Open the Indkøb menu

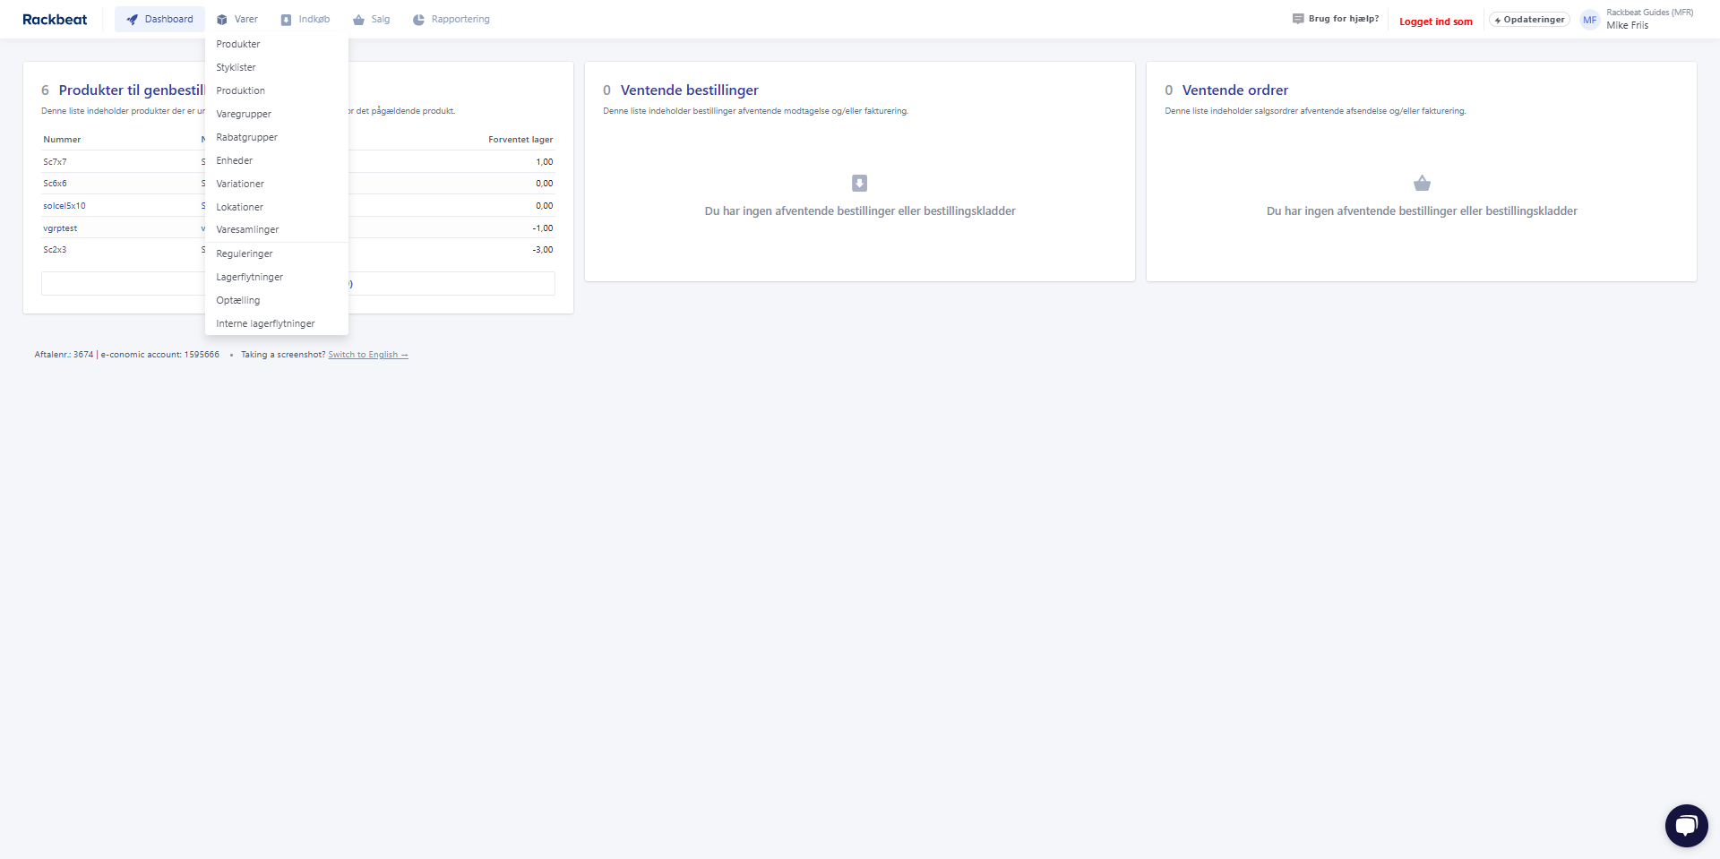click(305, 20)
